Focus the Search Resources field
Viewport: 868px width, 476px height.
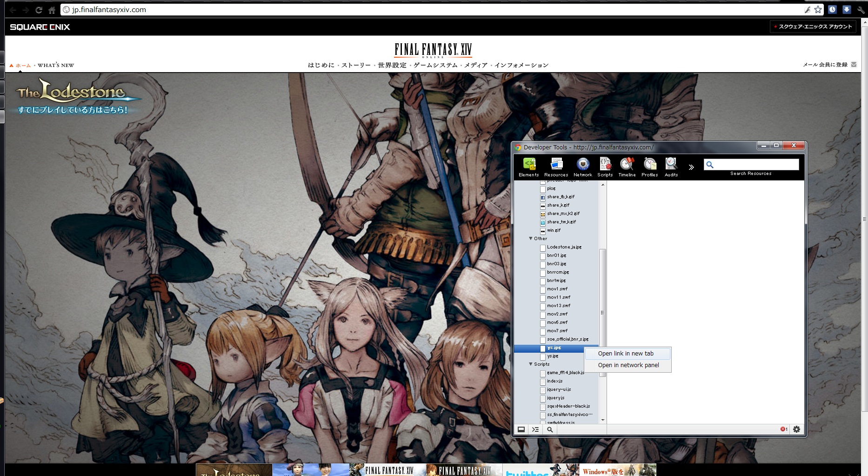(x=756, y=164)
